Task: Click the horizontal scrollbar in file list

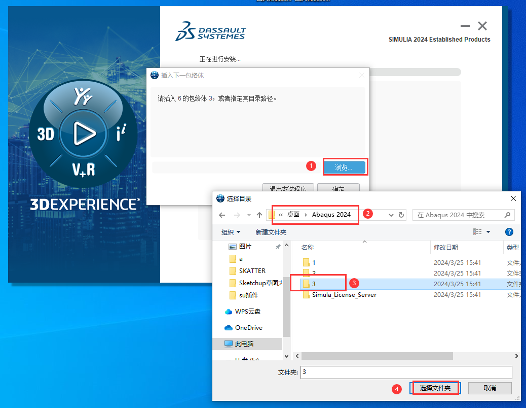Action: pos(377,356)
